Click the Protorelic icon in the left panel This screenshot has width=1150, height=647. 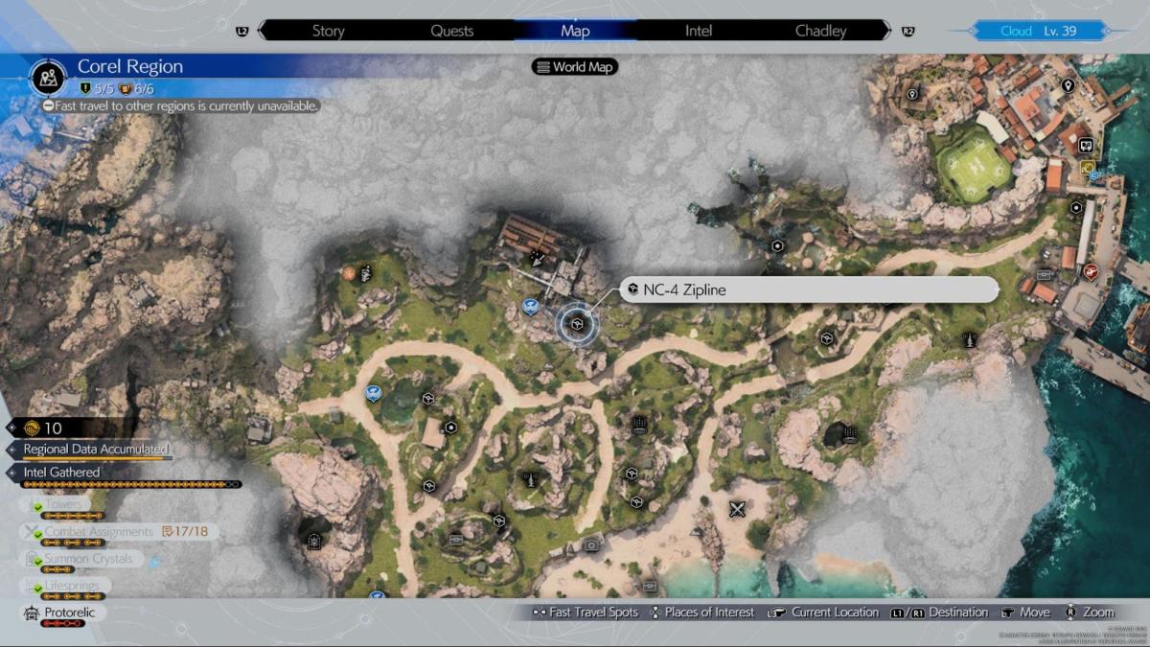[32, 613]
